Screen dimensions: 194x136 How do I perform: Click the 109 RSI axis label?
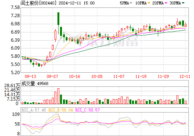click(x=16, y=114)
